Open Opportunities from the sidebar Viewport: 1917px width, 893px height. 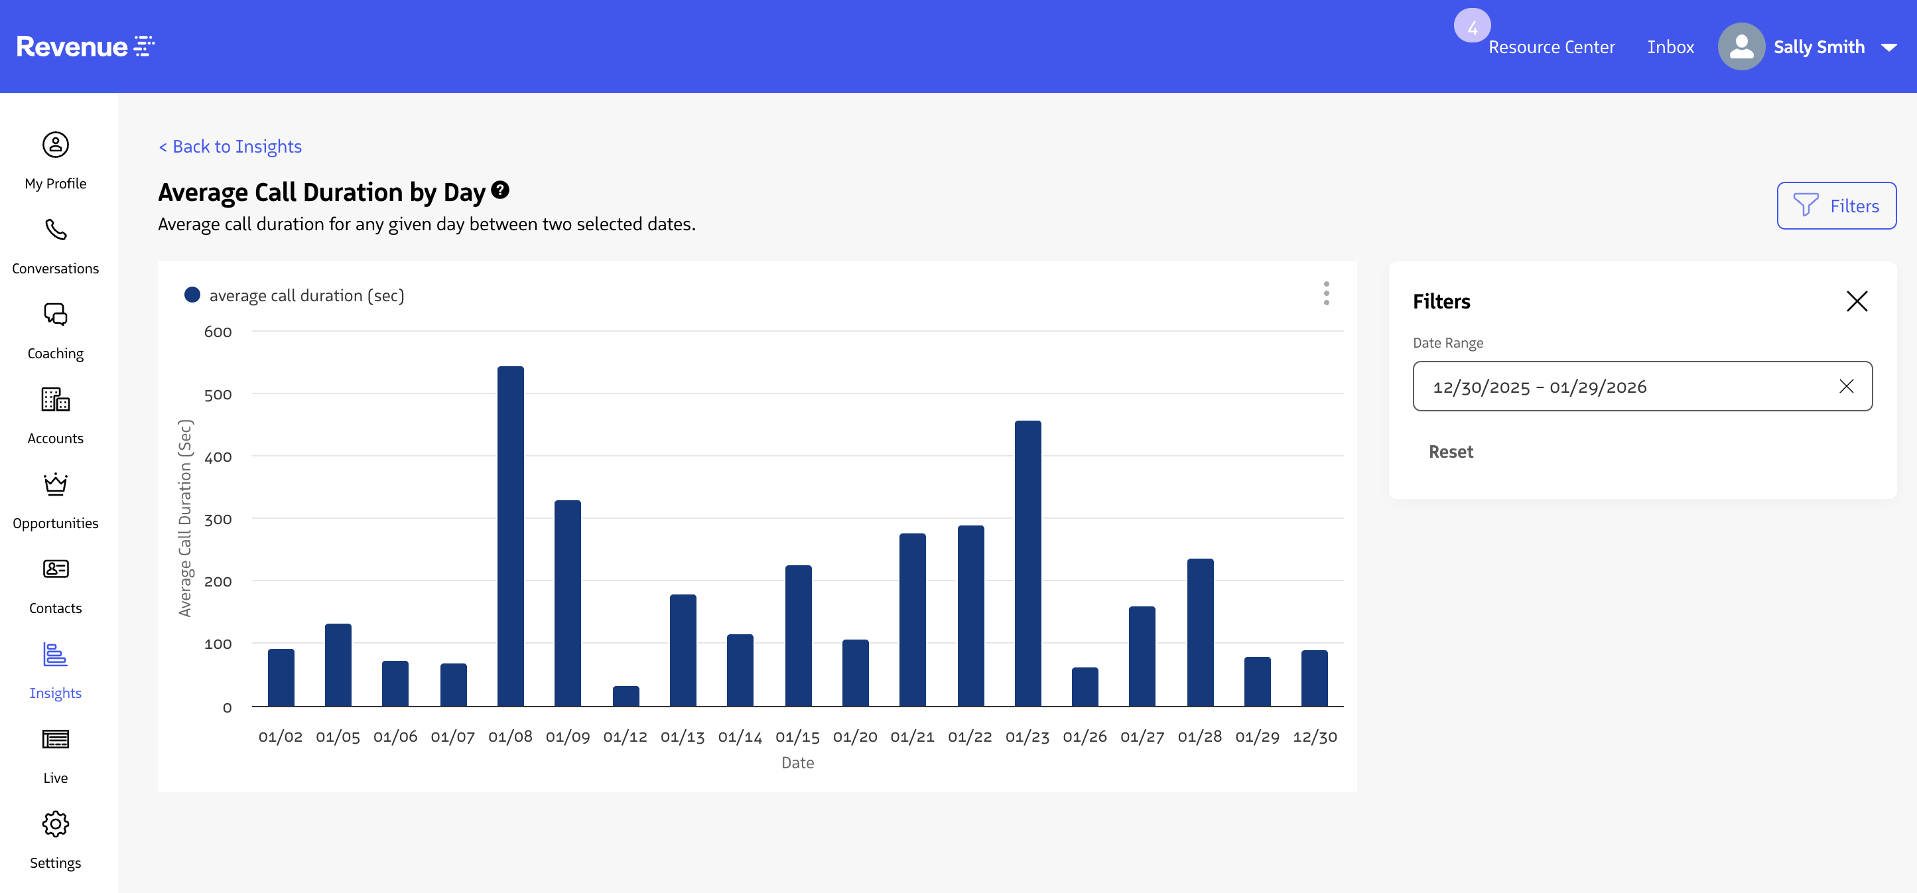[x=55, y=499]
